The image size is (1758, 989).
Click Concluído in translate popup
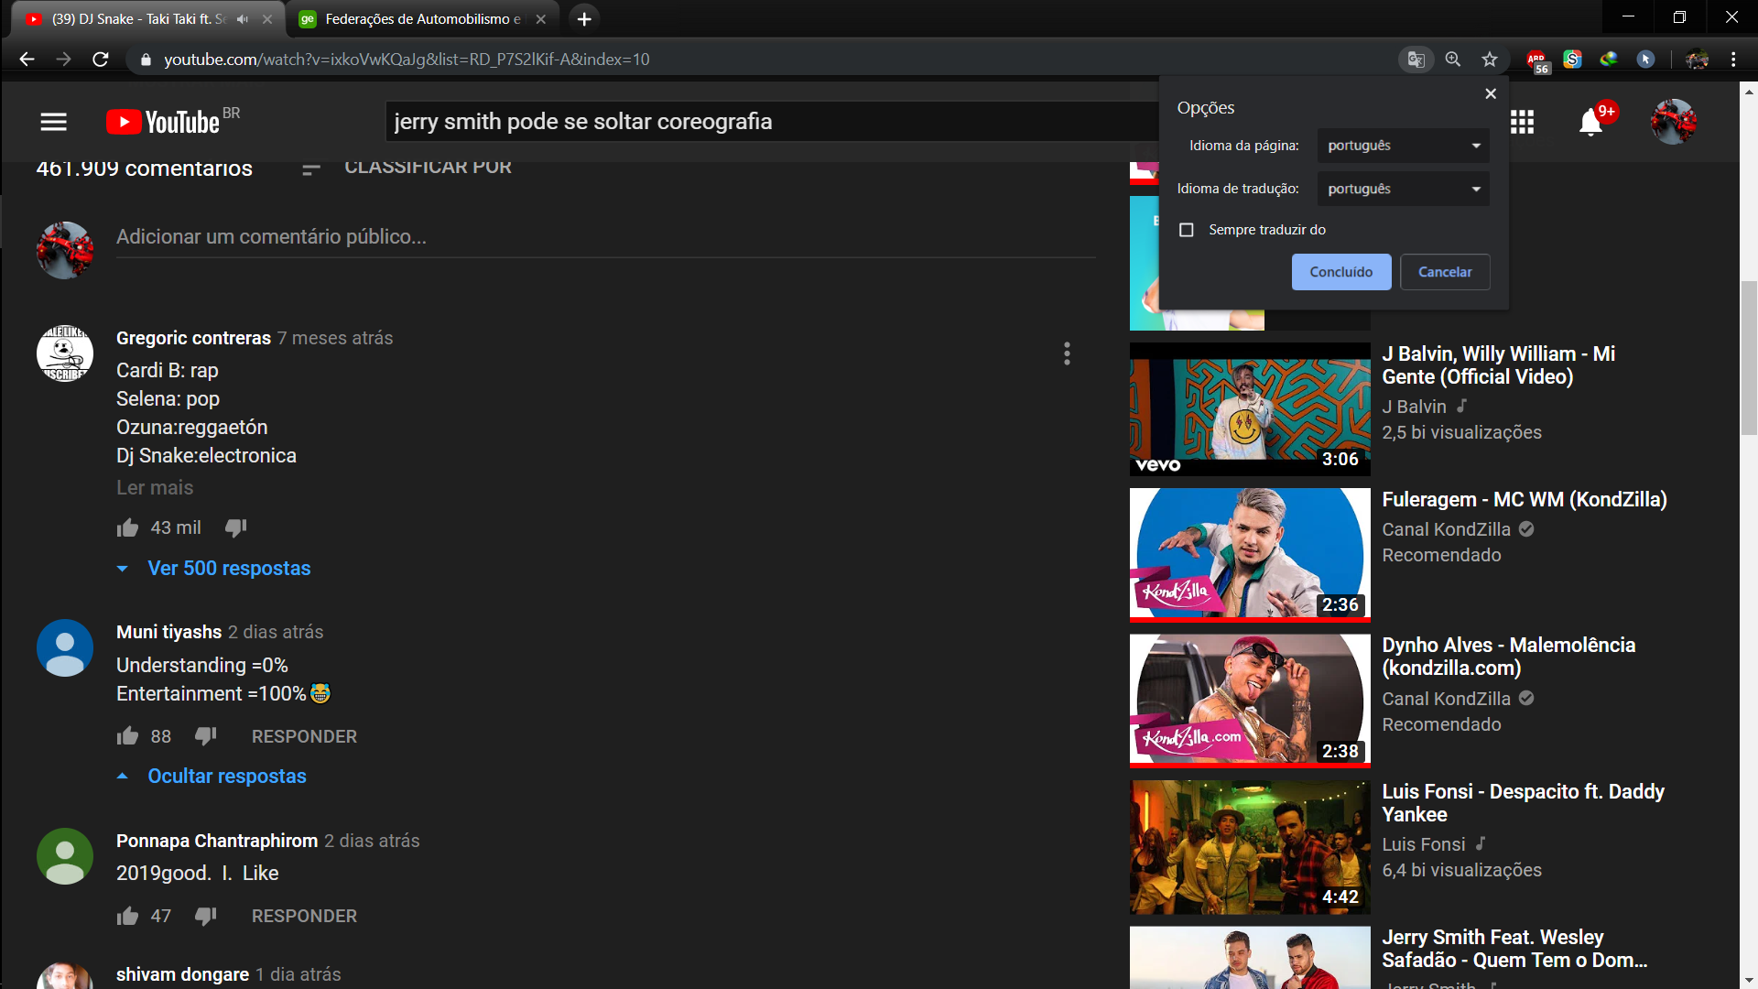[1341, 272]
